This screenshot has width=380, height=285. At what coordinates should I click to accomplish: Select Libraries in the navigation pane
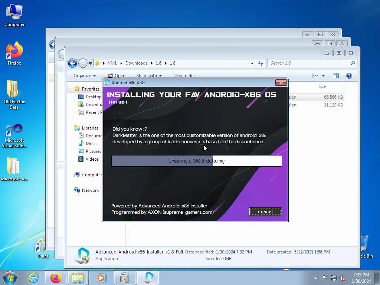[90, 128]
